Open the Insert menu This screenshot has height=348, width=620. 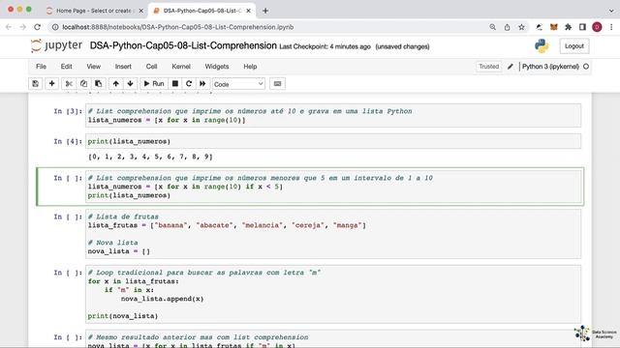(123, 67)
